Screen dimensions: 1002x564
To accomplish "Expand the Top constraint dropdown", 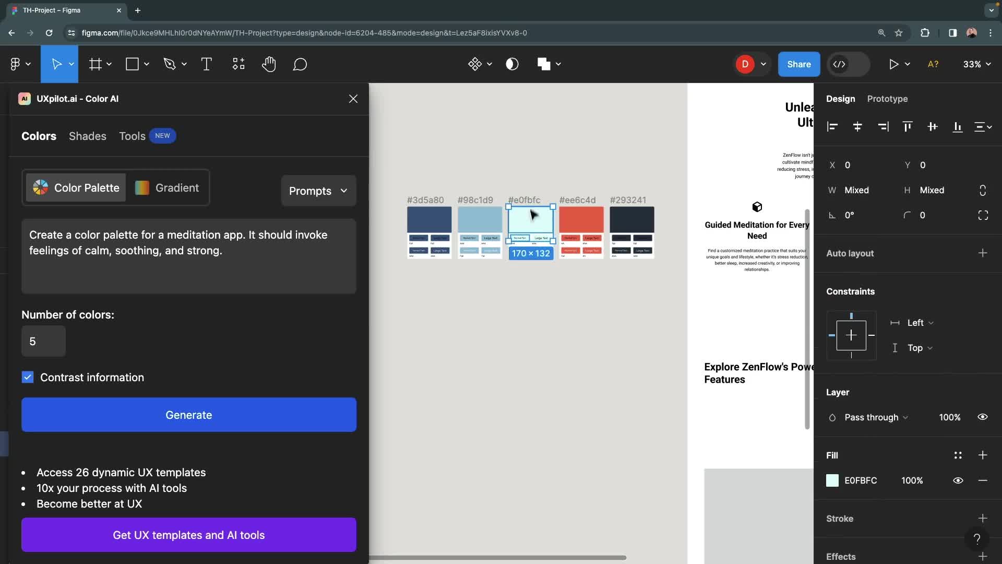I will pyautogui.click(x=917, y=348).
